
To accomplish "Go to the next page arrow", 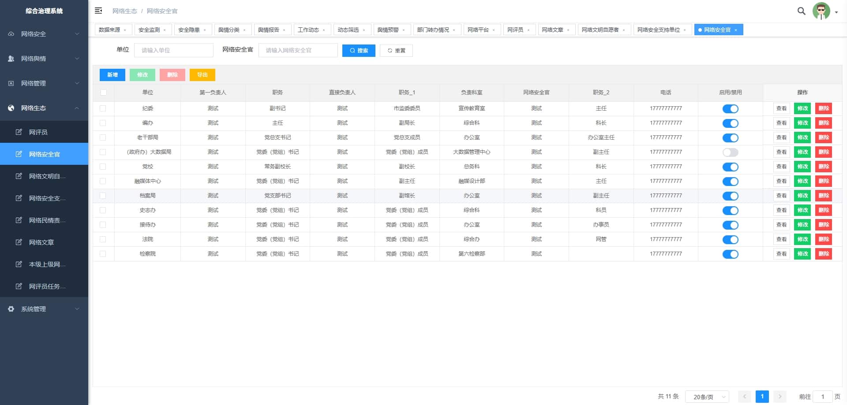I will 780,397.
